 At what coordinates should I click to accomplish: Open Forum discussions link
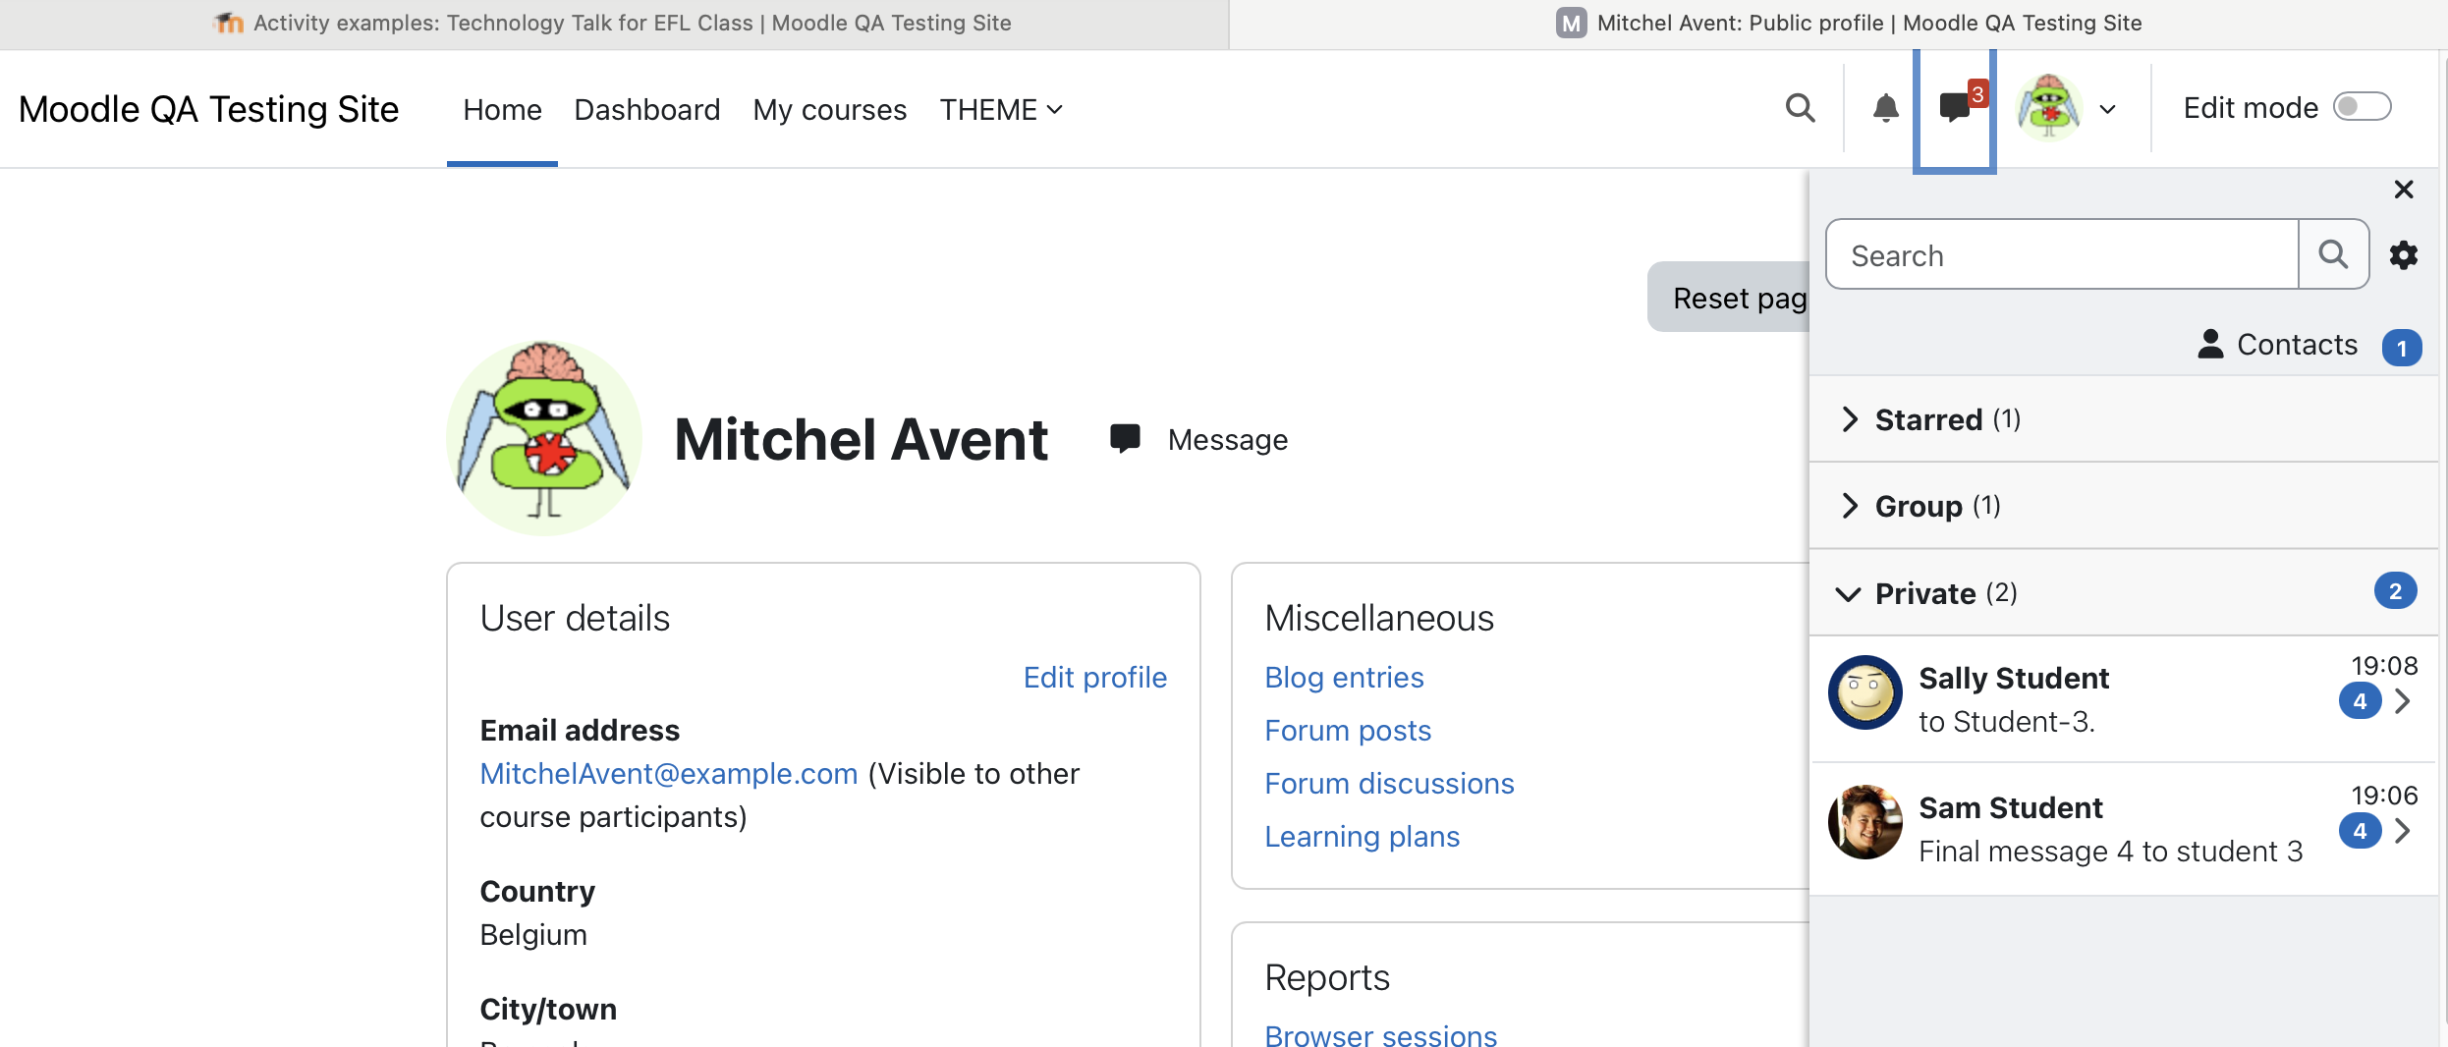click(x=1388, y=783)
